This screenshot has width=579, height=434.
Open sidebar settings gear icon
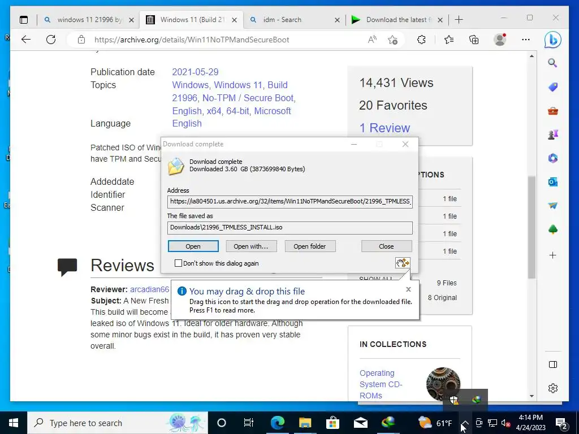553,388
